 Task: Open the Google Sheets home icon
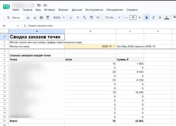pos(6,7)
